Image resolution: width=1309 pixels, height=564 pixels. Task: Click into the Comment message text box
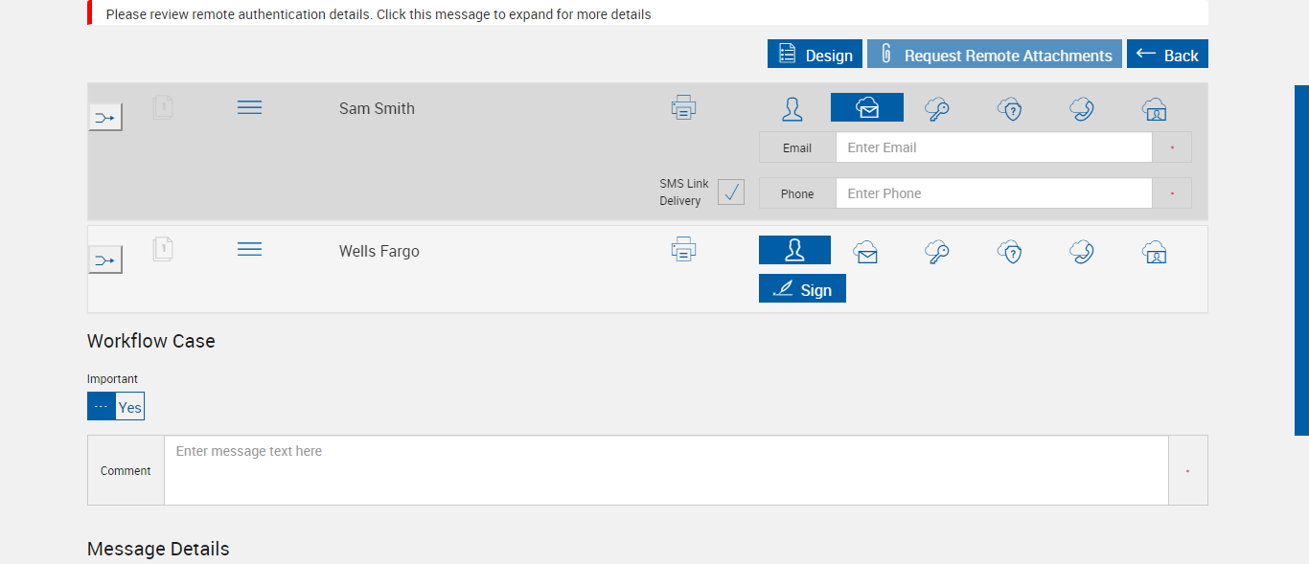pos(666,470)
